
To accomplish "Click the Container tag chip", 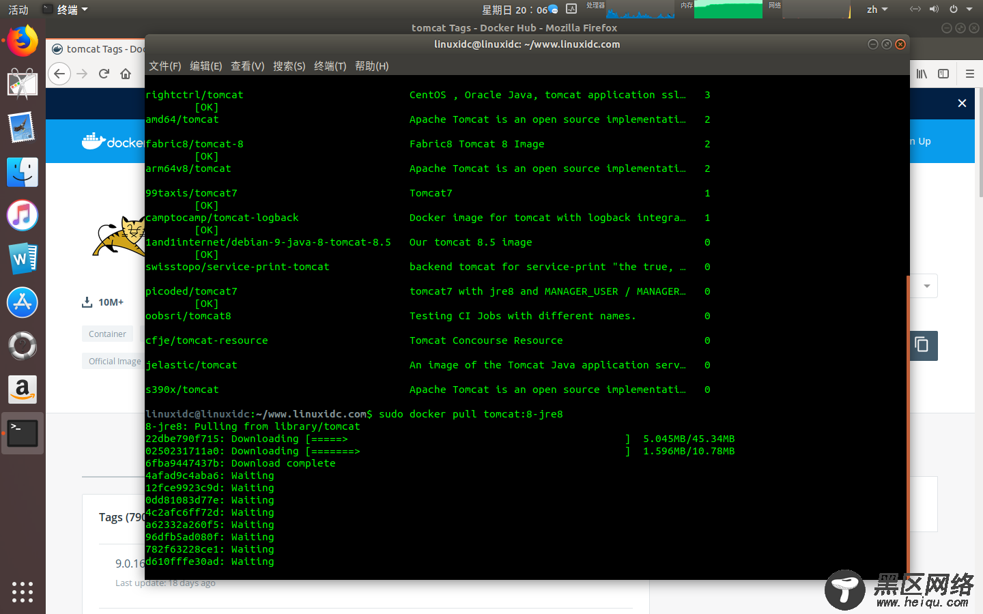I will click(107, 334).
